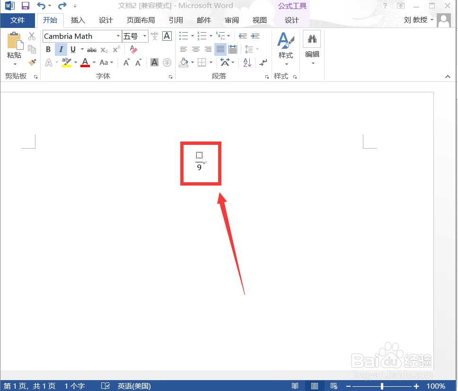Click the user account avatar
This screenshot has height=391, width=458.
[x=444, y=20]
